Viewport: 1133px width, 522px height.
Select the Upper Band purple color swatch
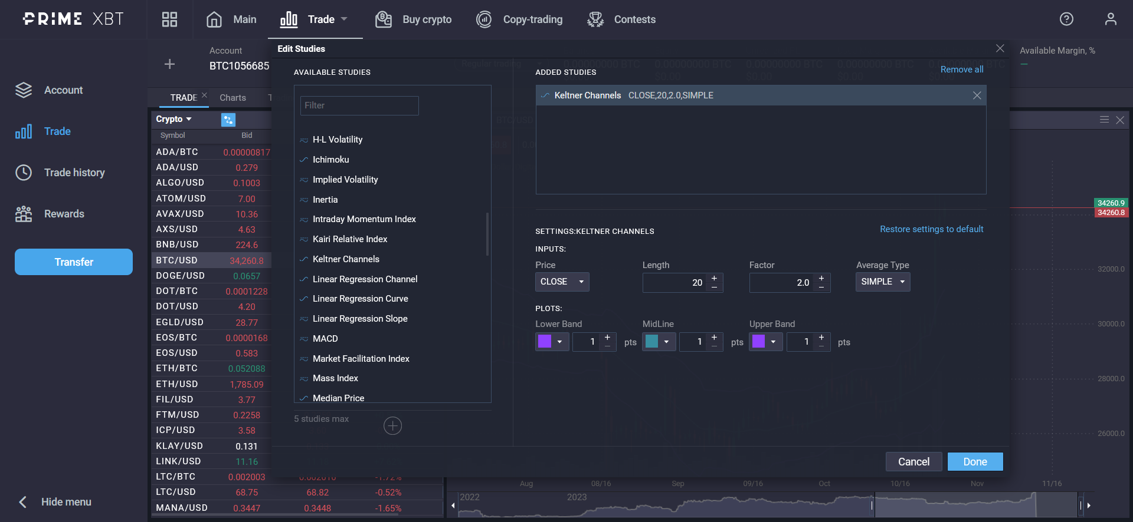point(759,342)
